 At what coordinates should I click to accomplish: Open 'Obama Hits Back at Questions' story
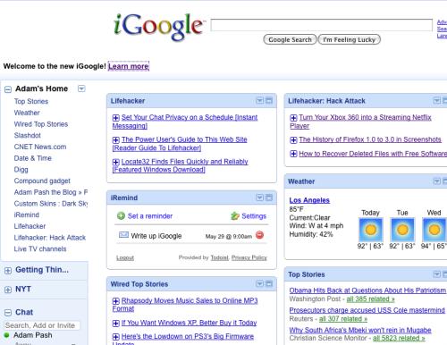[x=367, y=290]
